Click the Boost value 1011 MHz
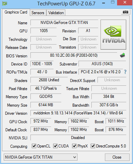 coord(116,121)
